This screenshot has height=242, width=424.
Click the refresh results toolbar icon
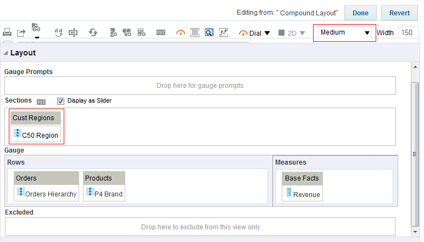tap(93, 33)
